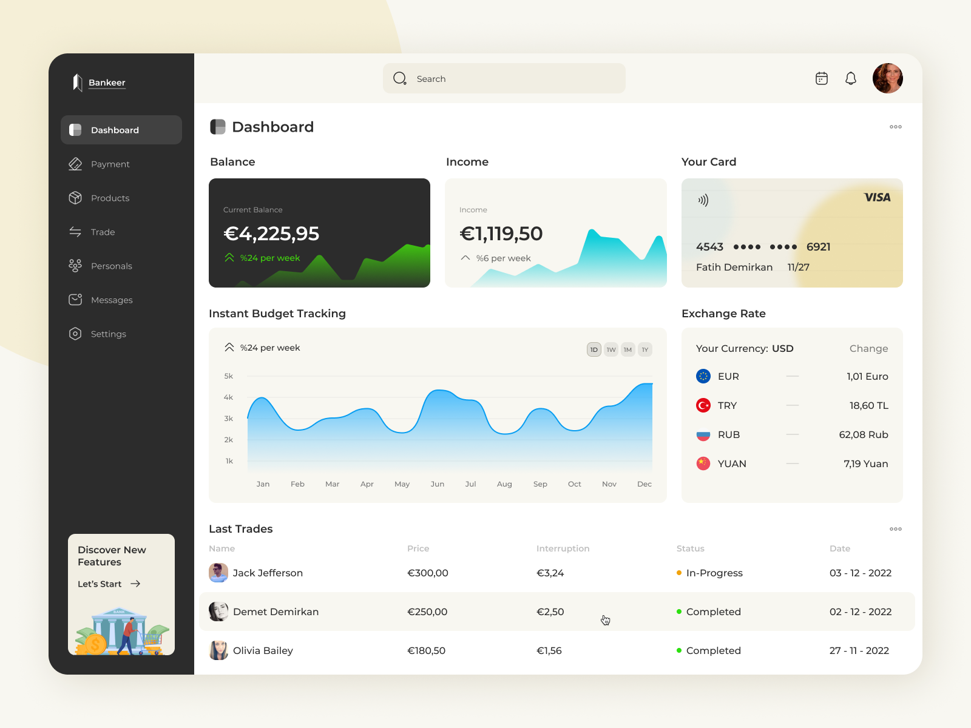
Task: Open the Jack Jefferson trade name
Action: point(268,573)
